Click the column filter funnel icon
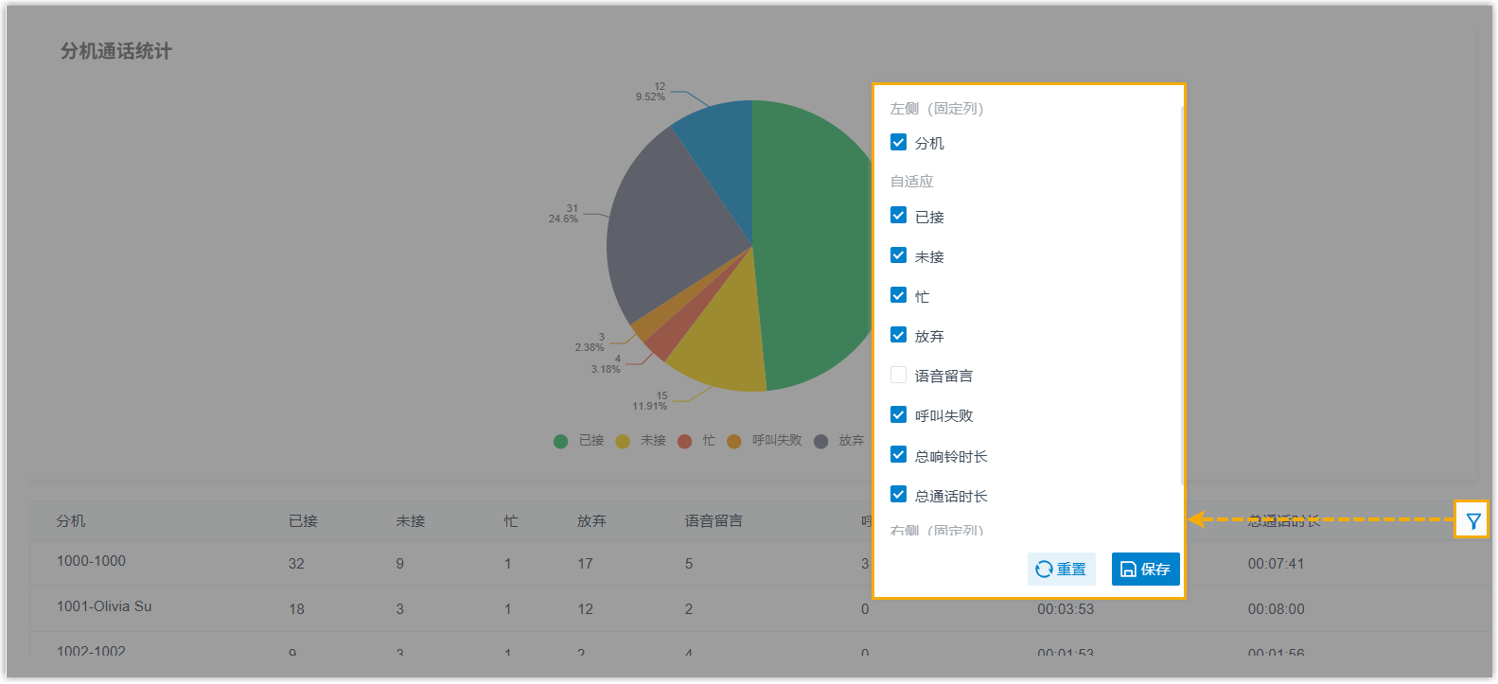This screenshot has width=1498, height=684. pos(1472,520)
